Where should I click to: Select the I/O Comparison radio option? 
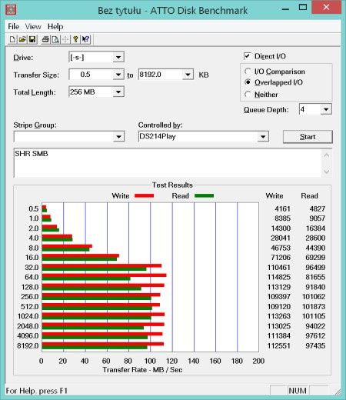click(x=248, y=72)
